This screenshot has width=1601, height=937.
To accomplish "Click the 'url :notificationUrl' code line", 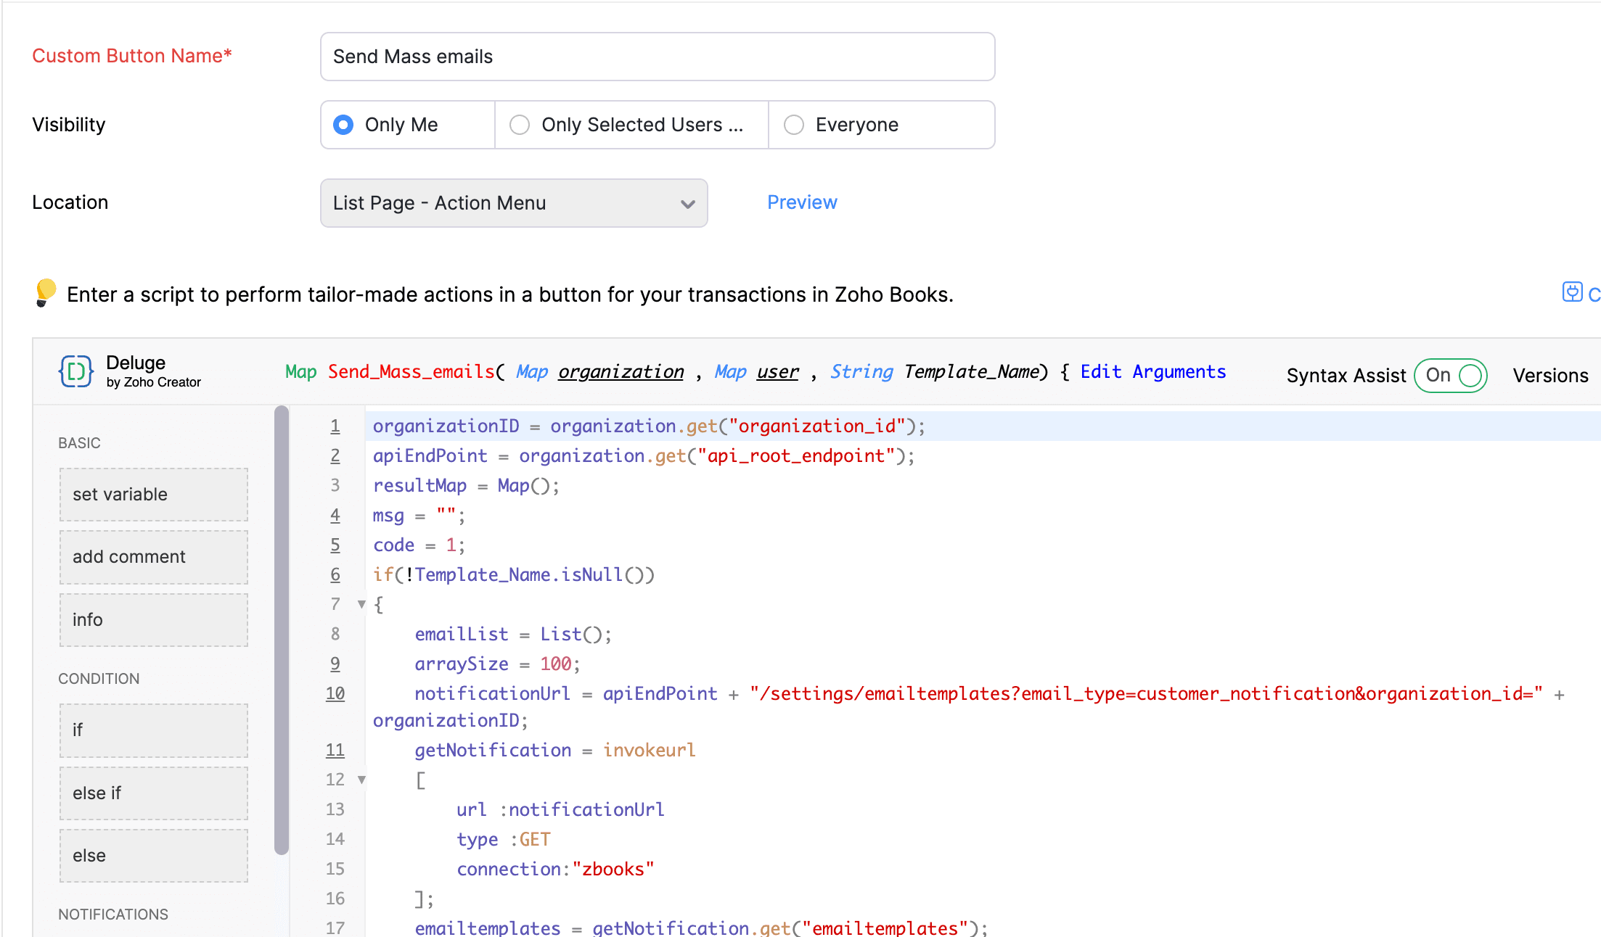I will coord(560,810).
